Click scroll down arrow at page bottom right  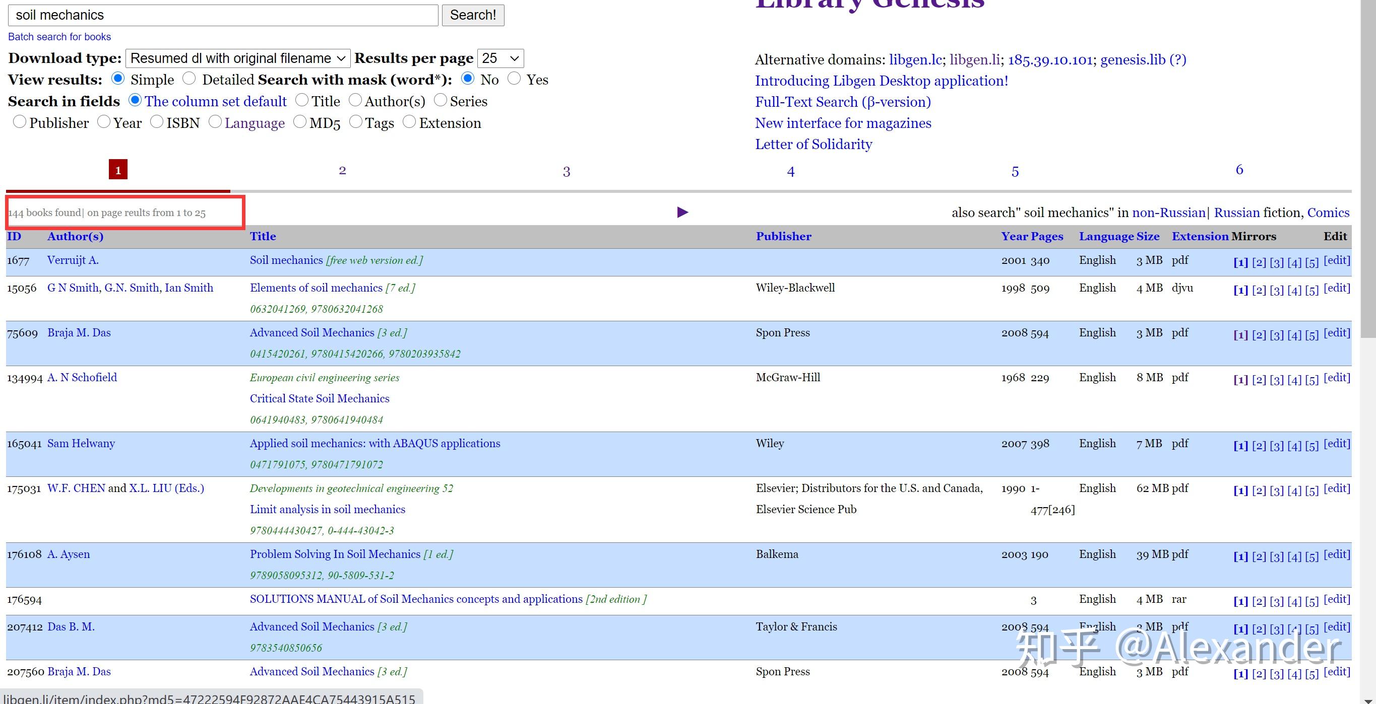[1367, 700]
